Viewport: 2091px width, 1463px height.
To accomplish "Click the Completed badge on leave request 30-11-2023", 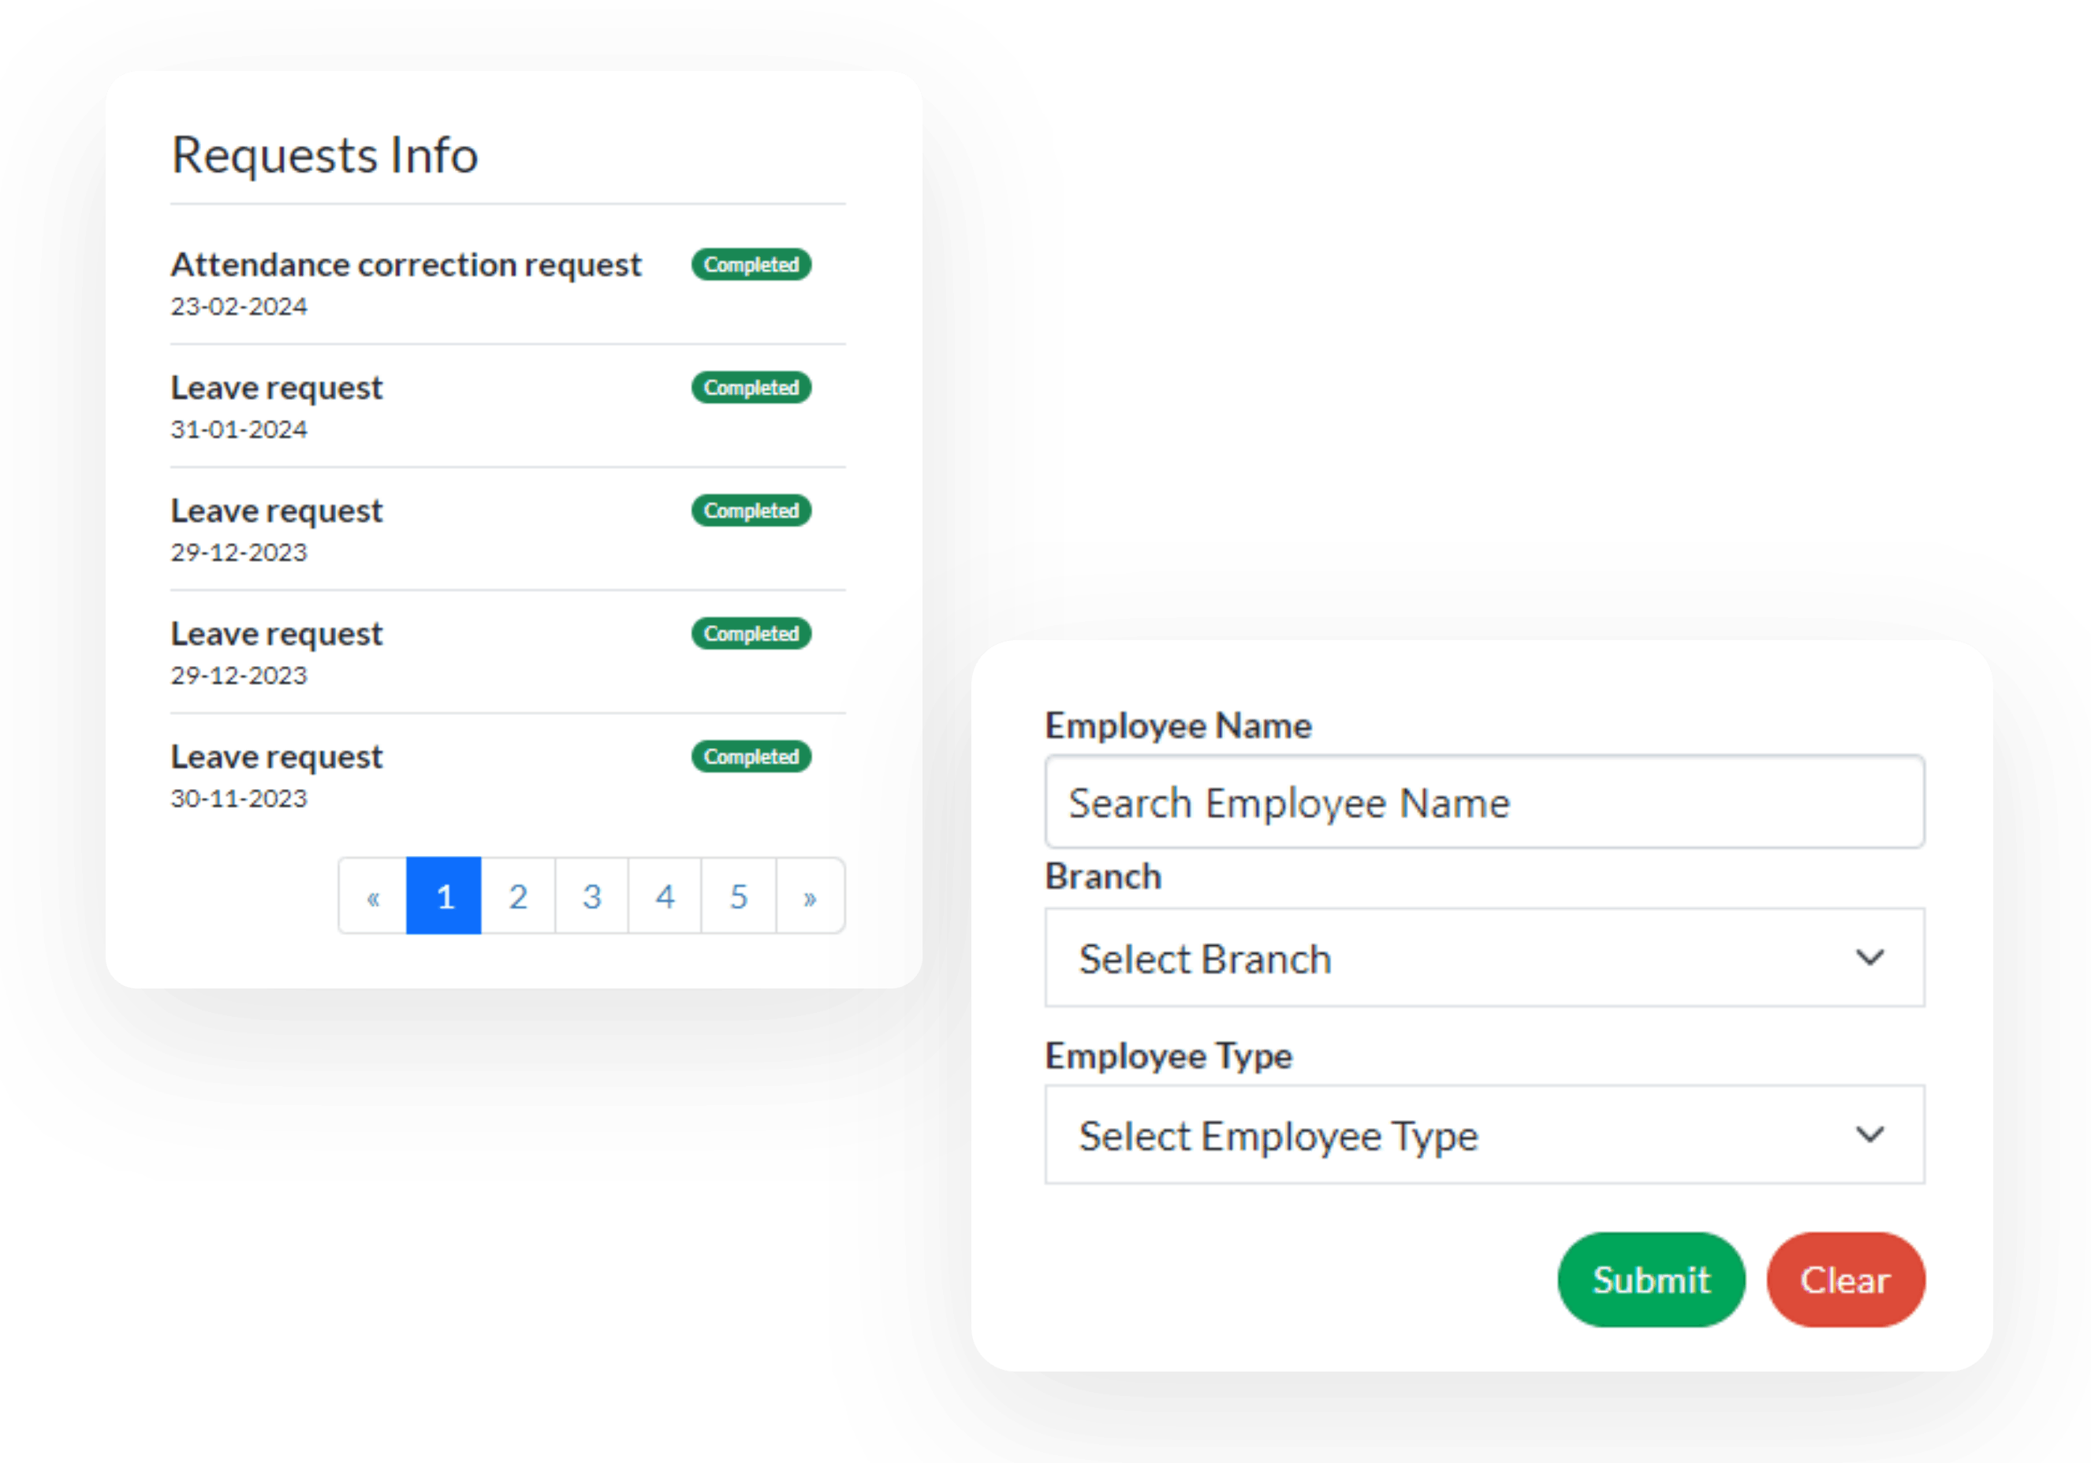I will click(x=751, y=756).
